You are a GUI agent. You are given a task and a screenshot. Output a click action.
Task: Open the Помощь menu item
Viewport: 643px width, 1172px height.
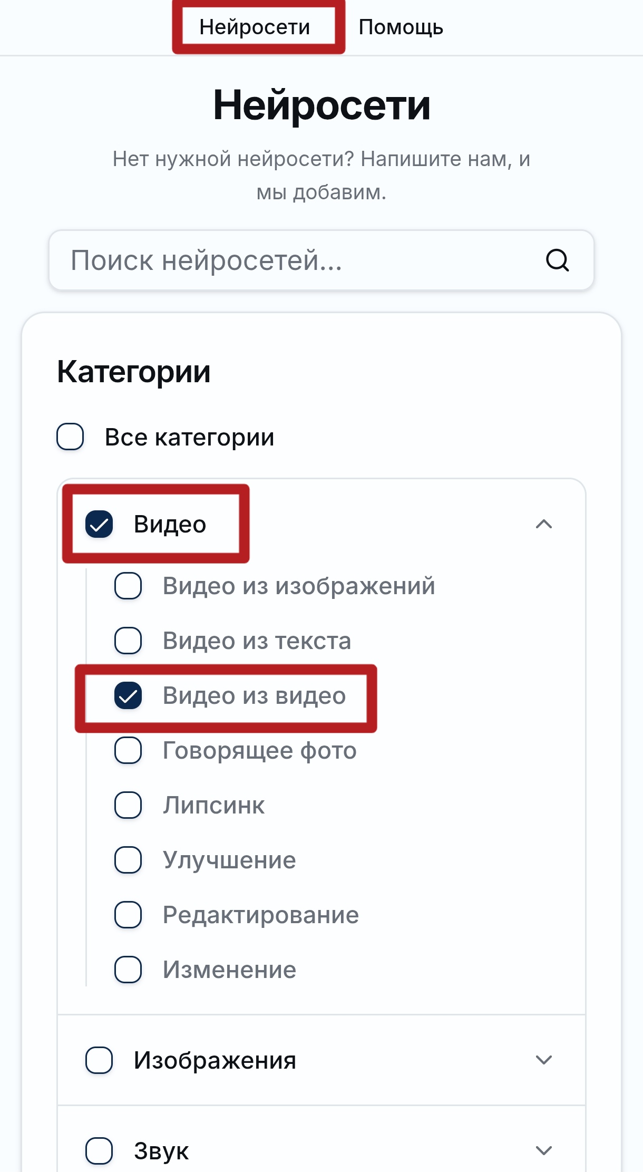[401, 27]
